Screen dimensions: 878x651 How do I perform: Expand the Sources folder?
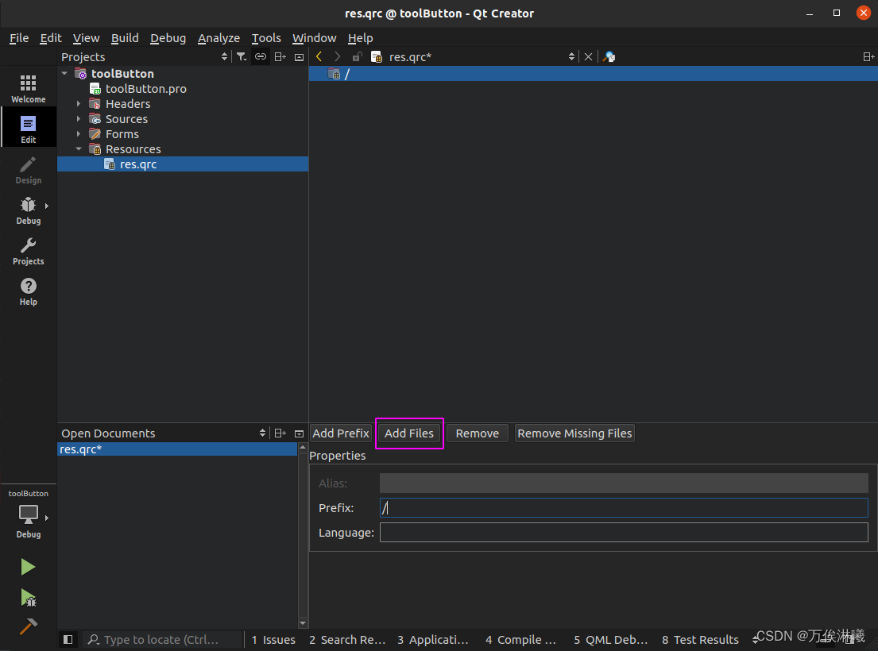79,118
